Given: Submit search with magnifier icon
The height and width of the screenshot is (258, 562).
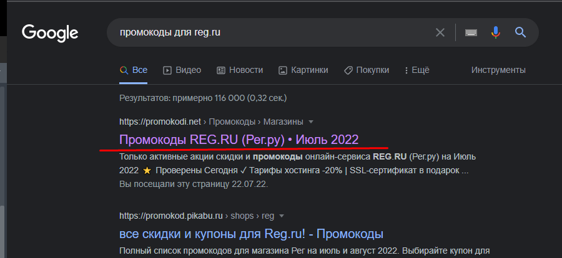Looking at the screenshot, I should pyautogui.click(x=520, y=32).
